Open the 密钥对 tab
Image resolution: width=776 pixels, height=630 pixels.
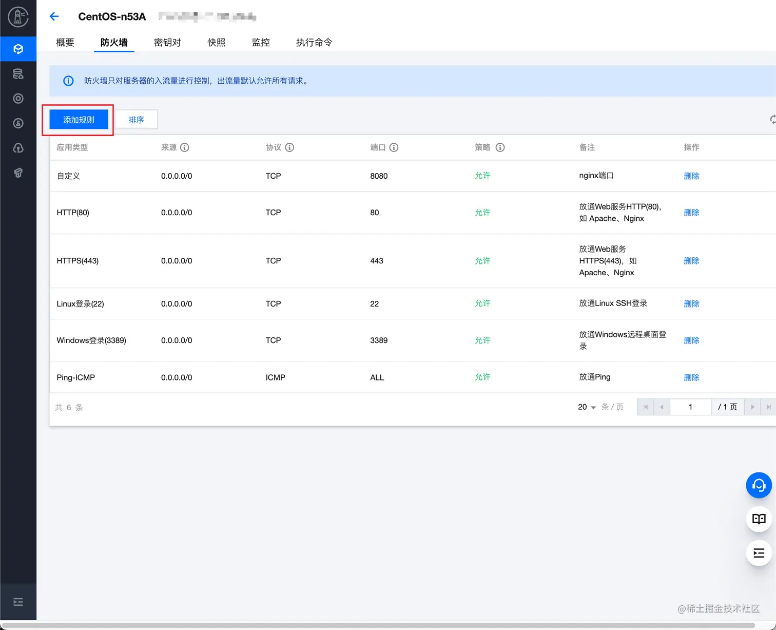point(167,43)
